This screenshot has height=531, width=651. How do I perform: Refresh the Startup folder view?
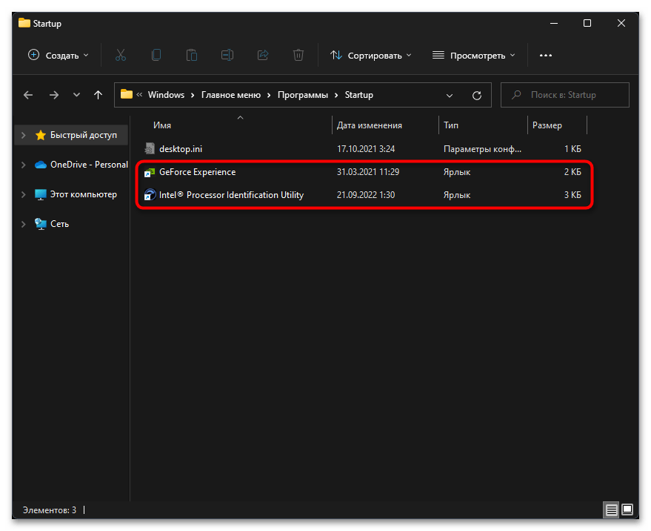(x=477, y=95)
